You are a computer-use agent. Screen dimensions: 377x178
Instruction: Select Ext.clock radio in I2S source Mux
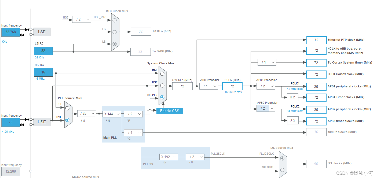pyautogui.click(x=282, y=170)
